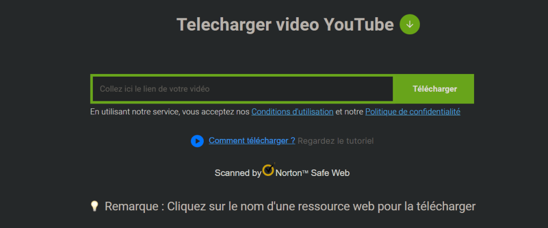Click the Remarque note about web resources

(x=290, y=207)
